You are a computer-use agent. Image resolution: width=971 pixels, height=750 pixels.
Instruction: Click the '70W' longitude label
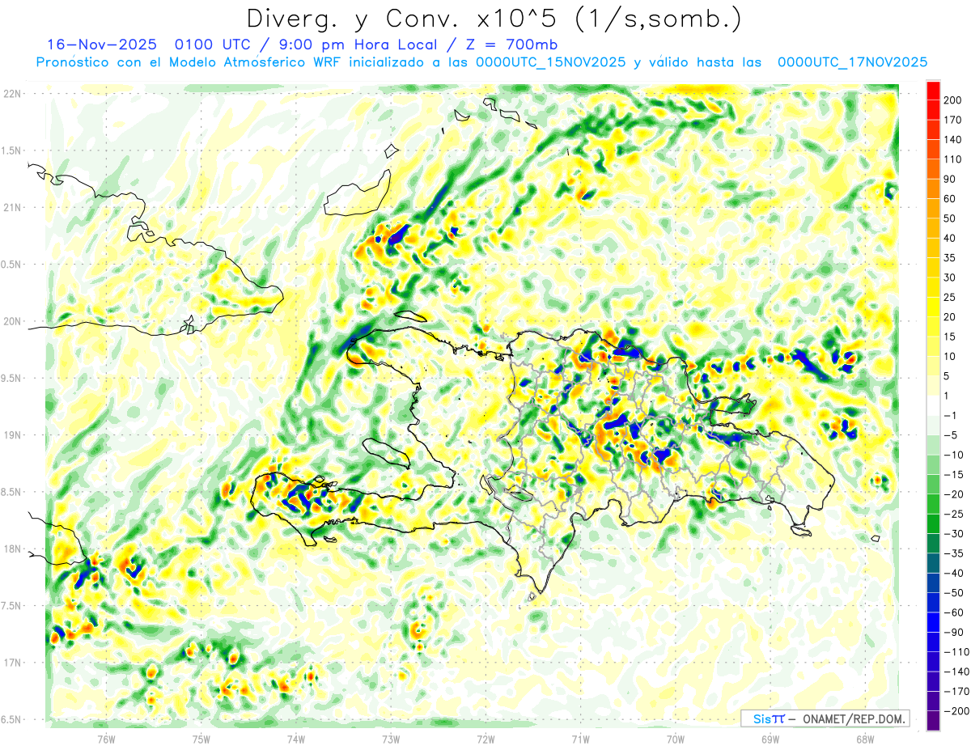pyautogui.click(x=675, y=739)
